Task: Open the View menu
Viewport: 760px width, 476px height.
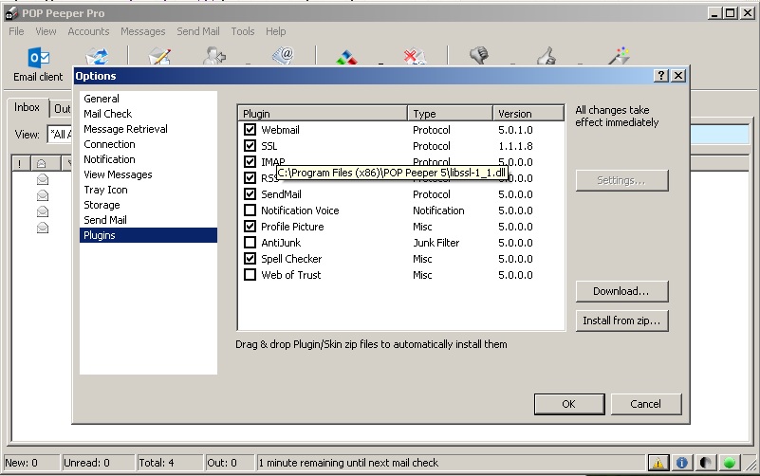Action: tap(46, 31)
